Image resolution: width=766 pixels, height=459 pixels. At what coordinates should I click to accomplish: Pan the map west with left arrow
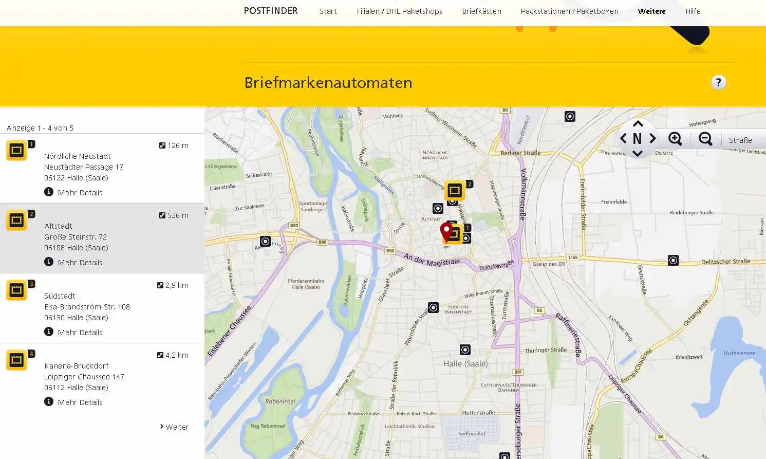point(623,138)
